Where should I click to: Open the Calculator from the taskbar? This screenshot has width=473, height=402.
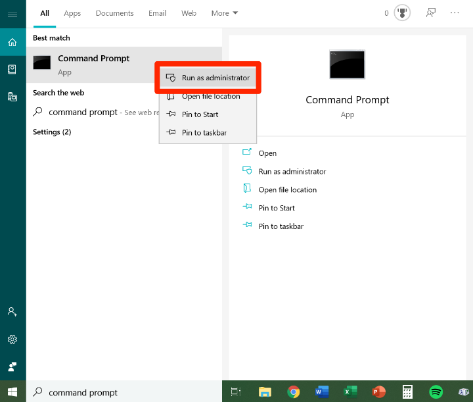tap(407, 391)
